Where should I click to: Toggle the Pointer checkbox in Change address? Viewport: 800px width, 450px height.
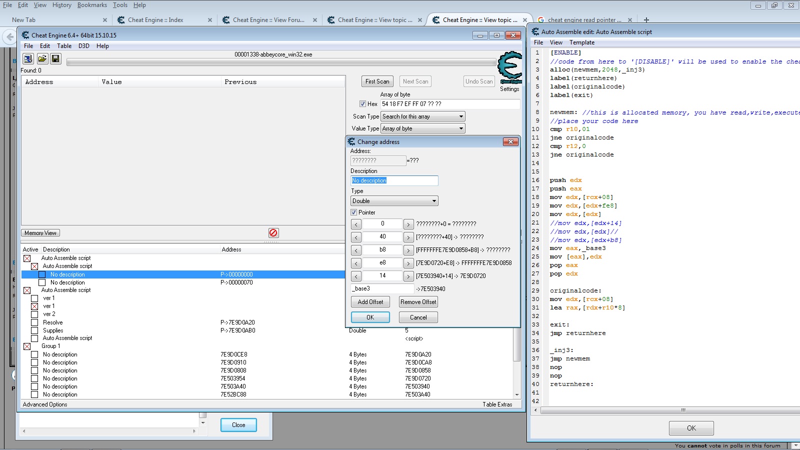click(353, 212)
